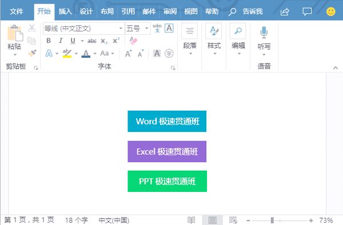Click the Phonetic Guide wén icon
The image size is (343, 225).
157,28
